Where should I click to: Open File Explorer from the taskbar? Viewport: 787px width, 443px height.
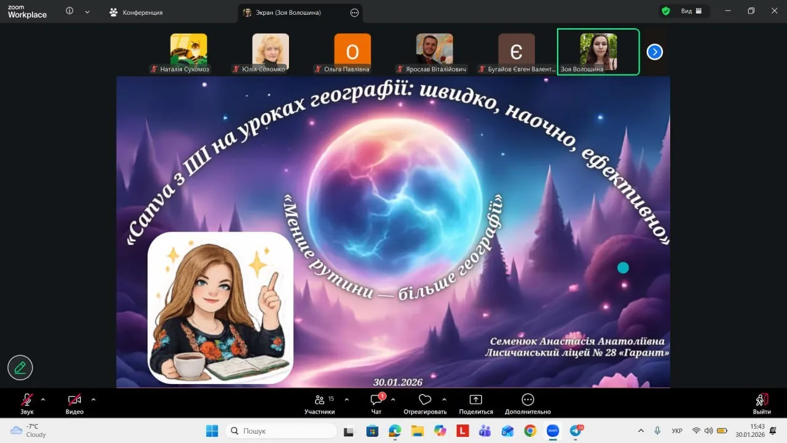(417, 431)
